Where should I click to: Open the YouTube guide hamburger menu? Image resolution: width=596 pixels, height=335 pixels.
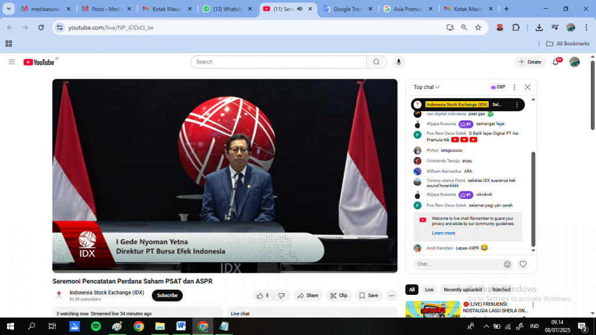(x=12, y=62)
